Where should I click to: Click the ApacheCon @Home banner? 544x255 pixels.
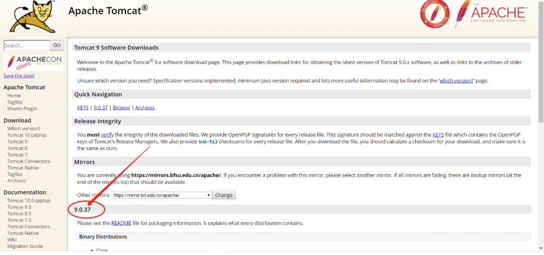[x=33, y=63]
